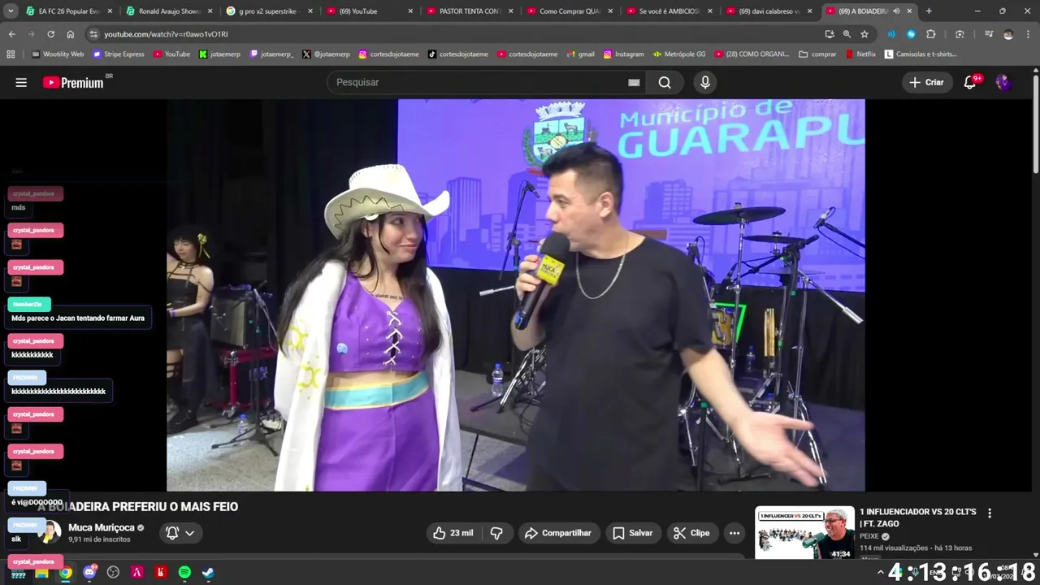Show hidden system tray icons
The image size is (1040, 585).
pos(880,572)
